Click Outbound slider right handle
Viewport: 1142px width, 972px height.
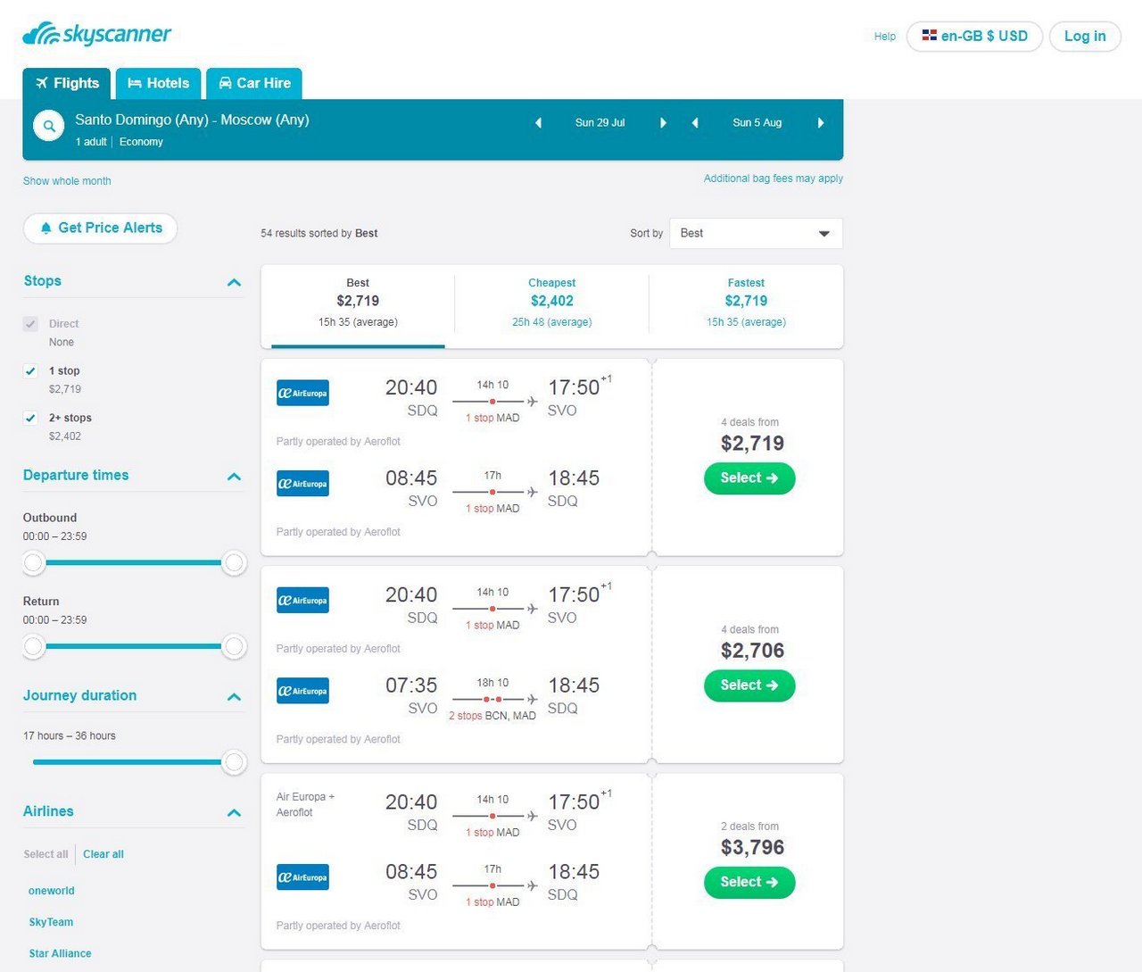(x=235, y=562)
